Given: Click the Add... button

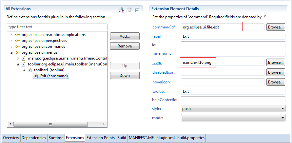Looking at the screenshot, I should pyautogui.click(x=125, y=36).
